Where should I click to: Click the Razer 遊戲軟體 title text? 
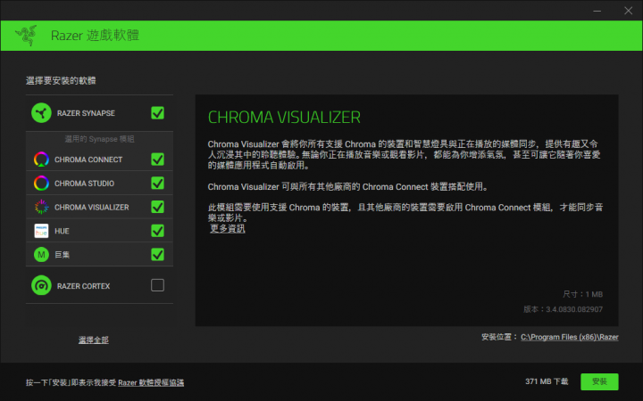pos(96,36)
